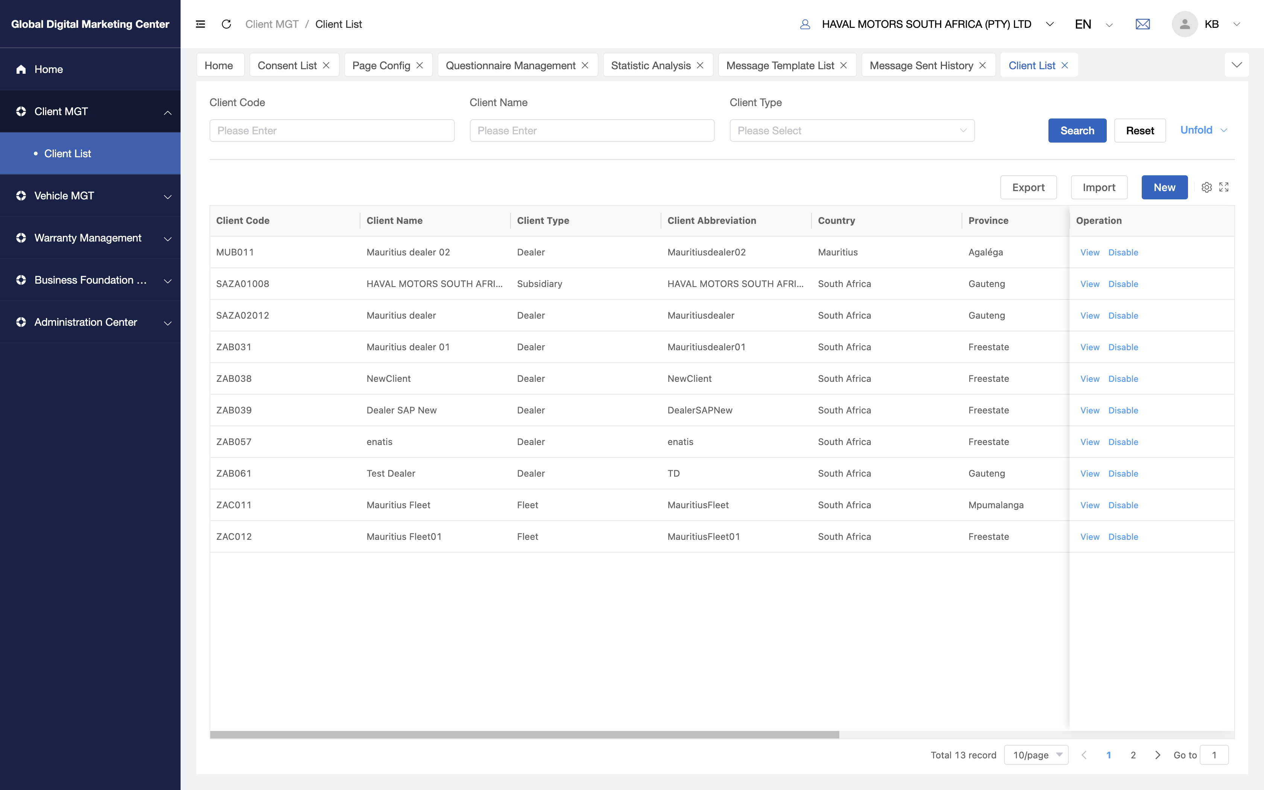The width and height of the screenshot is (1264, 790).
Task: Close the Message Template List tab
Action: tap(843, 65)
